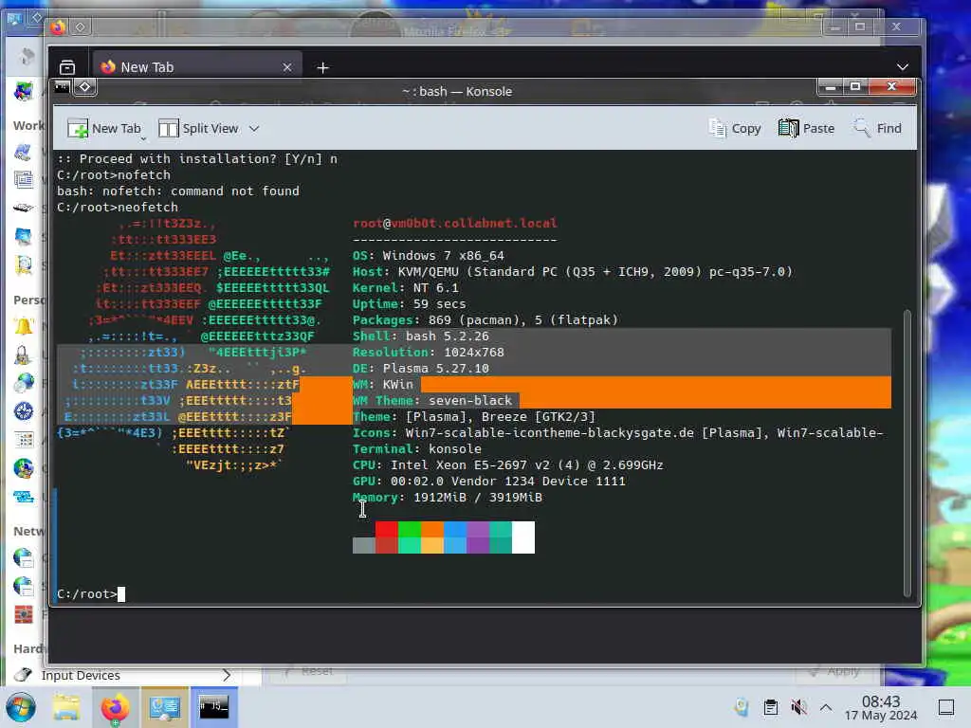Viewport: 971px width, 728px height.
Task: Click the purple neofetch color block
Action: (478, 529)
